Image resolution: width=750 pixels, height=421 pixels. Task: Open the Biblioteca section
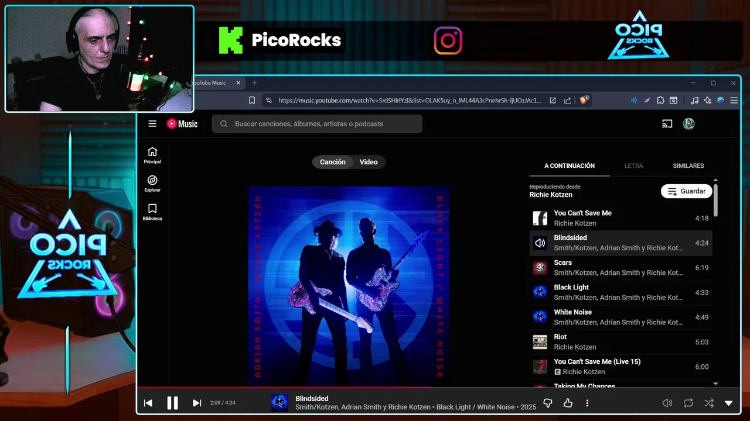(152, 212)
